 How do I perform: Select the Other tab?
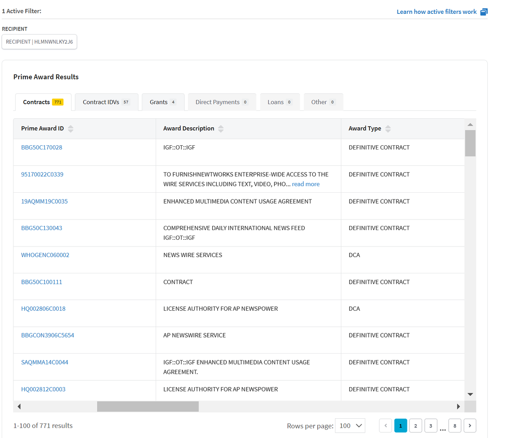323,102
